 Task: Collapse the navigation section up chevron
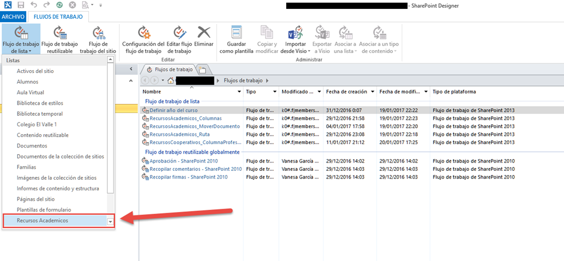click(131, 81)
